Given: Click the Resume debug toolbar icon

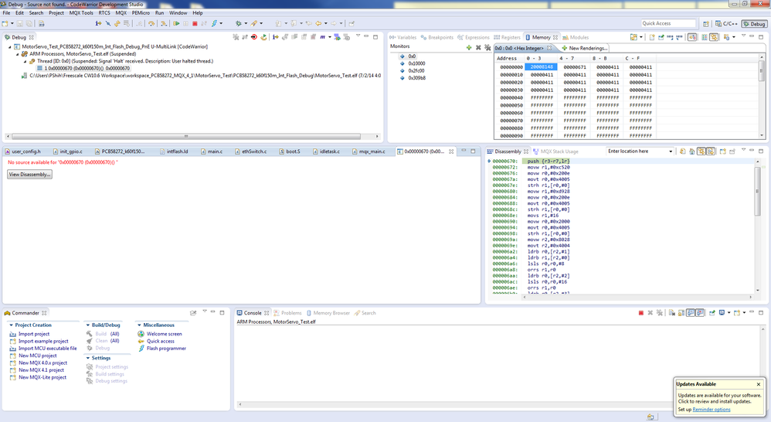Looking at the screenshot, I should point(176,24).
